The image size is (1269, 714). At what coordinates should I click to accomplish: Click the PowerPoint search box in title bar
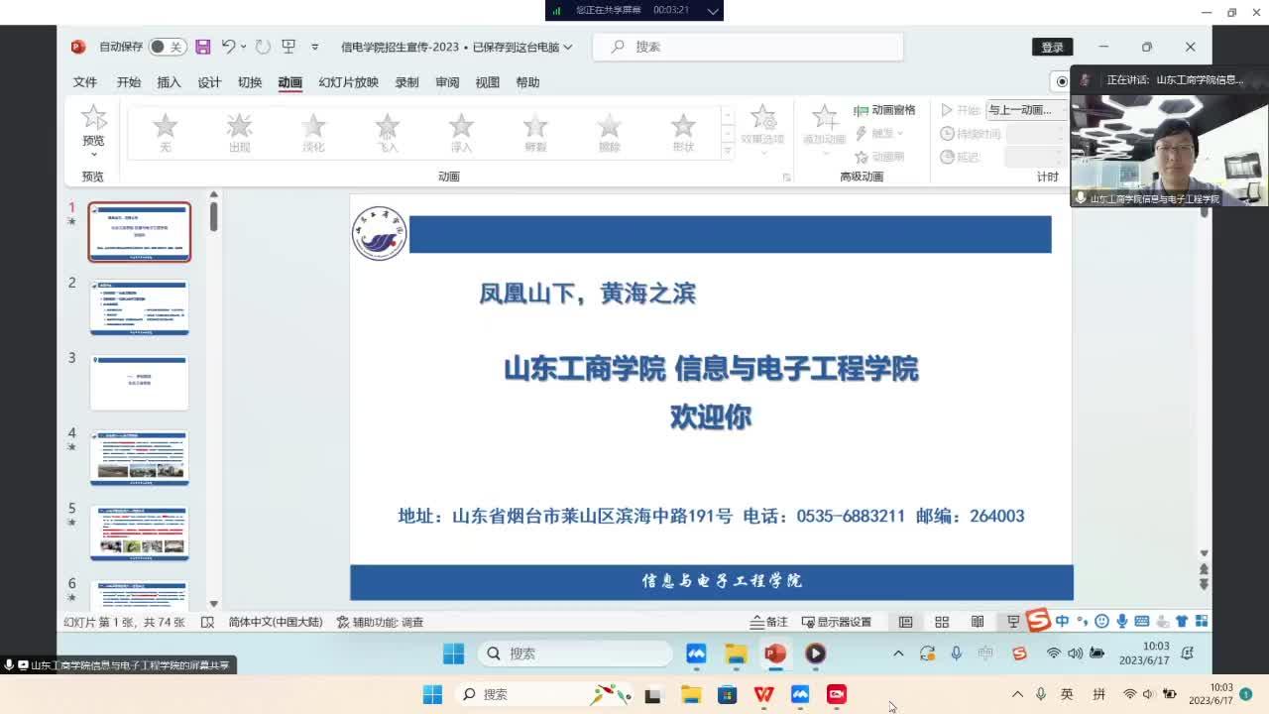(x=749, y=47)
